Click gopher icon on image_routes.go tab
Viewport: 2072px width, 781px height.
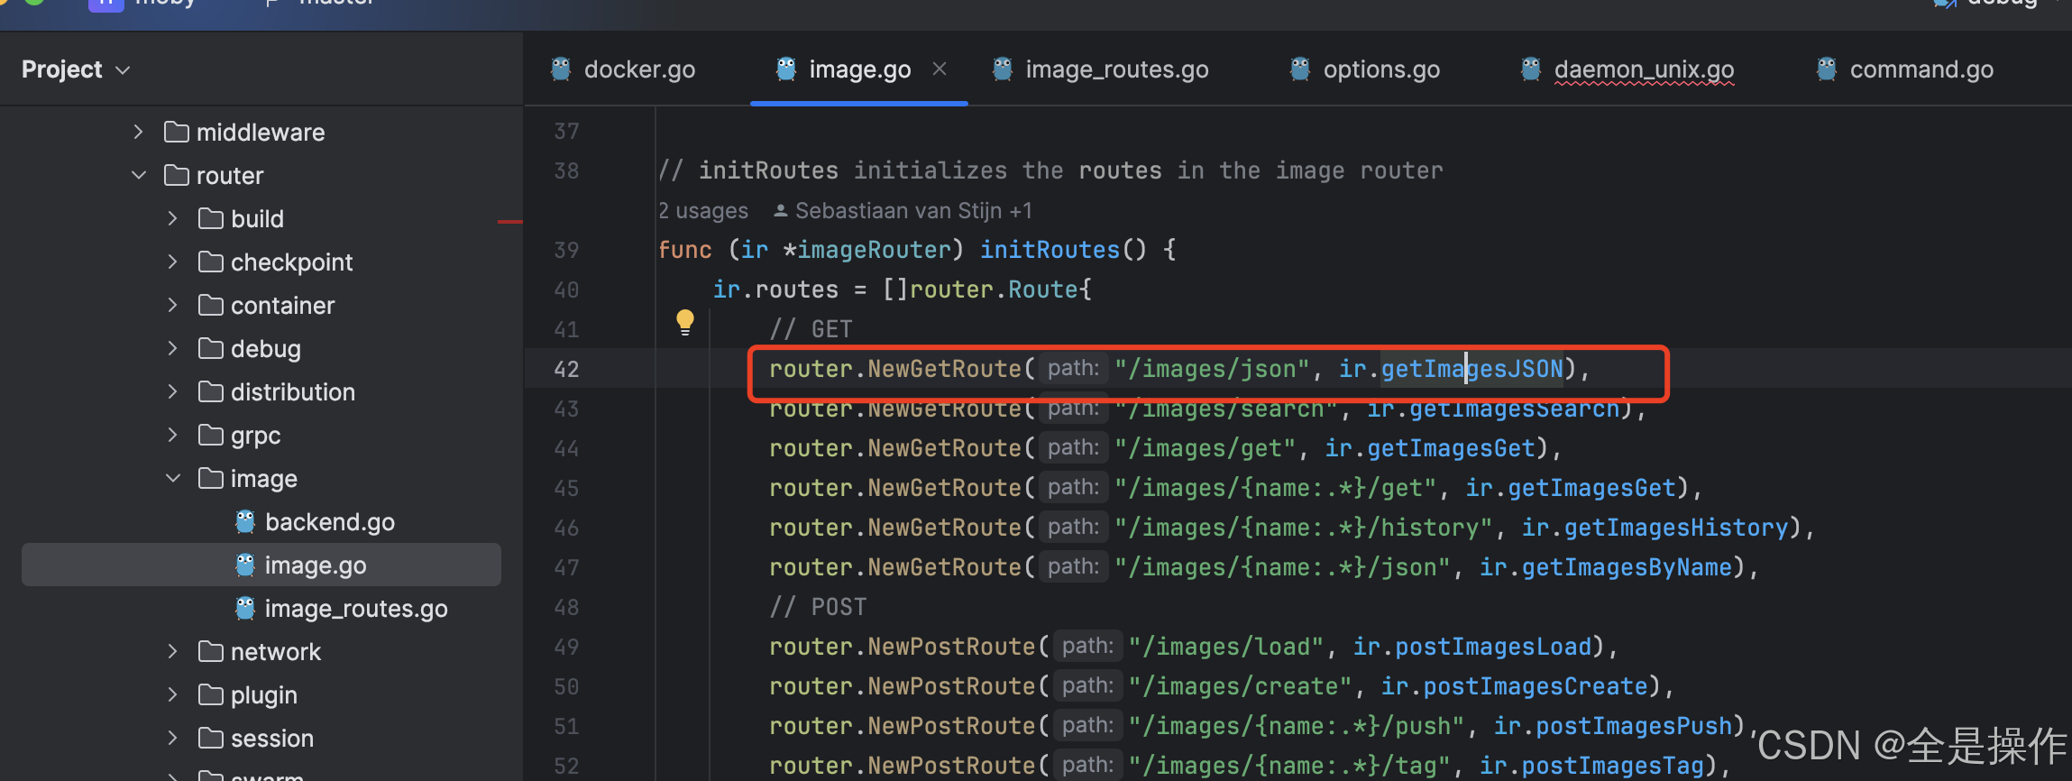(1003, 69)
